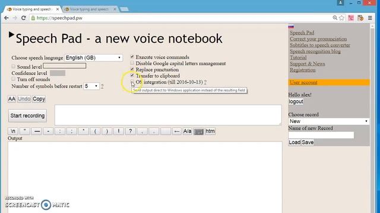Insert an asterisk symbol
This screenshot has width=380, height=213.
click(83, 131)
